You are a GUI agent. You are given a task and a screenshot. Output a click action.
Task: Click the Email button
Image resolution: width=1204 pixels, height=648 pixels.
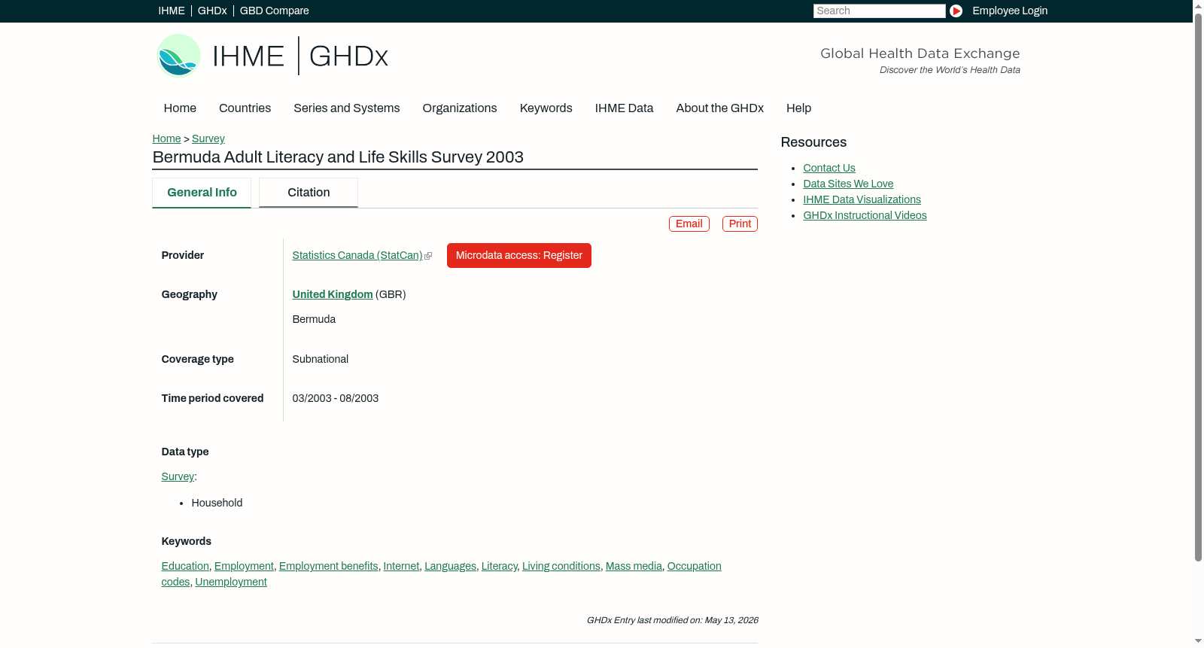[689, 224]
